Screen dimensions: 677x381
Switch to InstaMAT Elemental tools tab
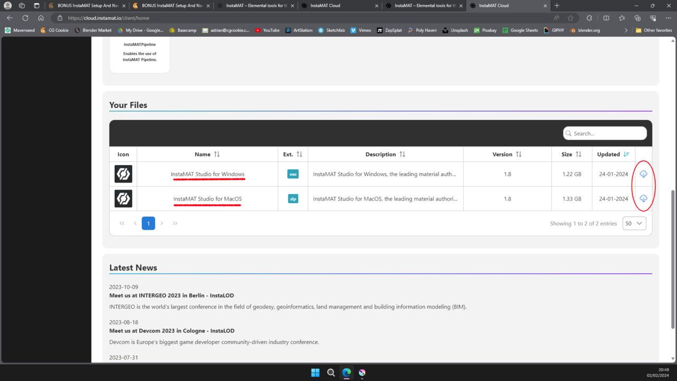(255, 6)
